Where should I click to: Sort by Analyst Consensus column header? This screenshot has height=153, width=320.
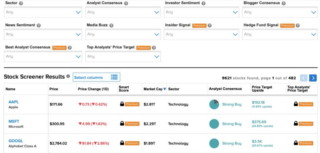coord(225,89)
